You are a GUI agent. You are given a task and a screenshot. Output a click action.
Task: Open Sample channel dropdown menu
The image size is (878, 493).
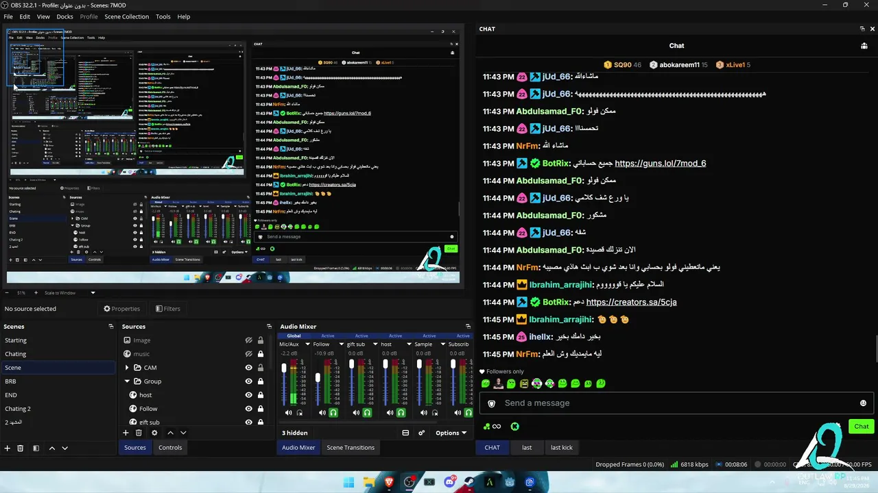[x=442, y=344]
